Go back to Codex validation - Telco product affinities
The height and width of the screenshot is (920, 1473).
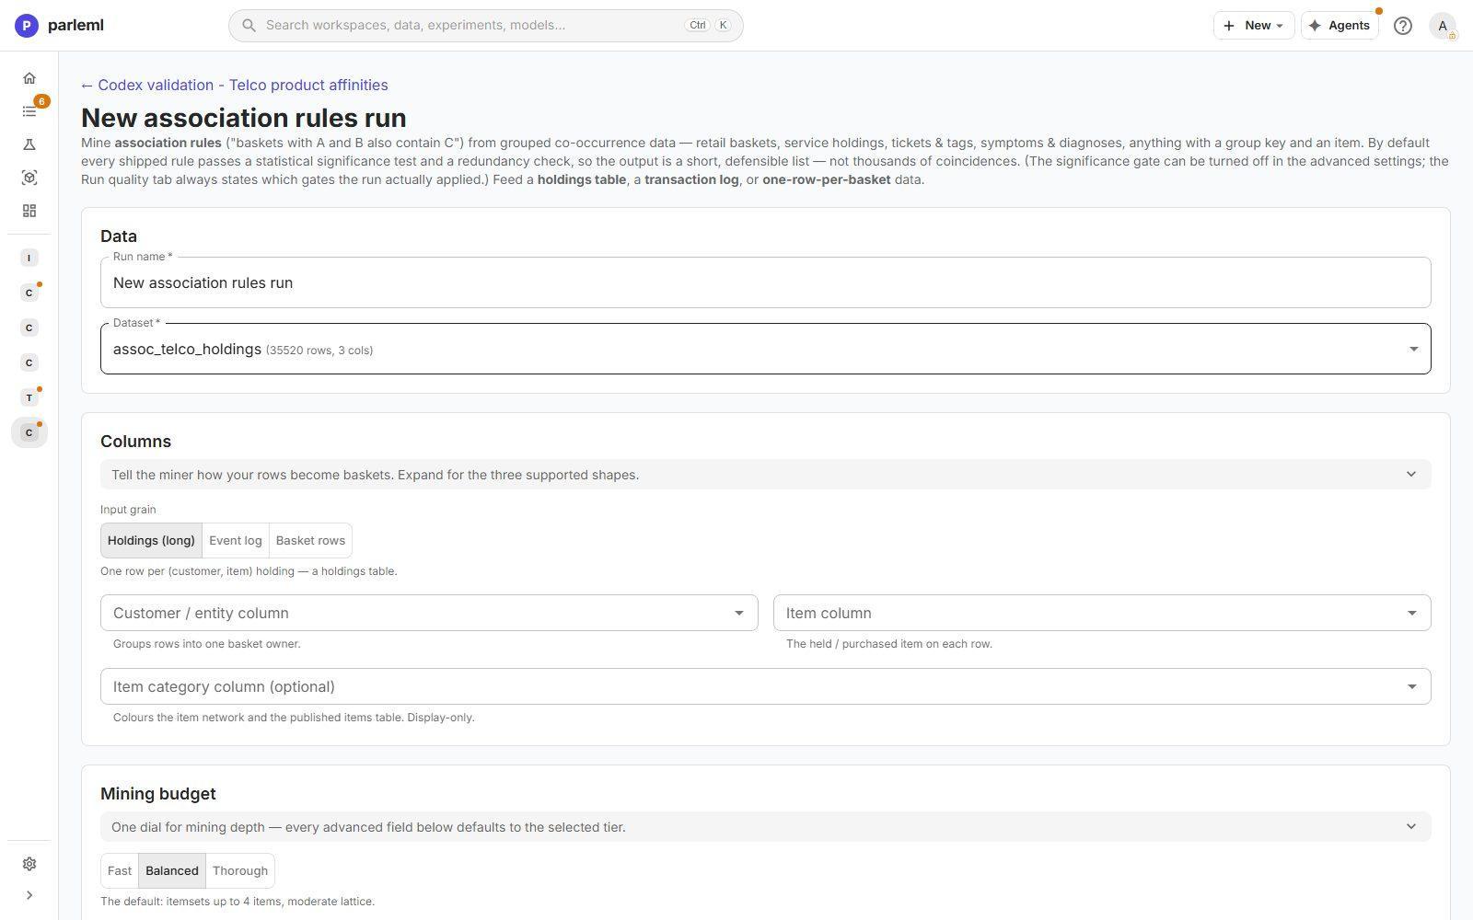tap(235, 86)
